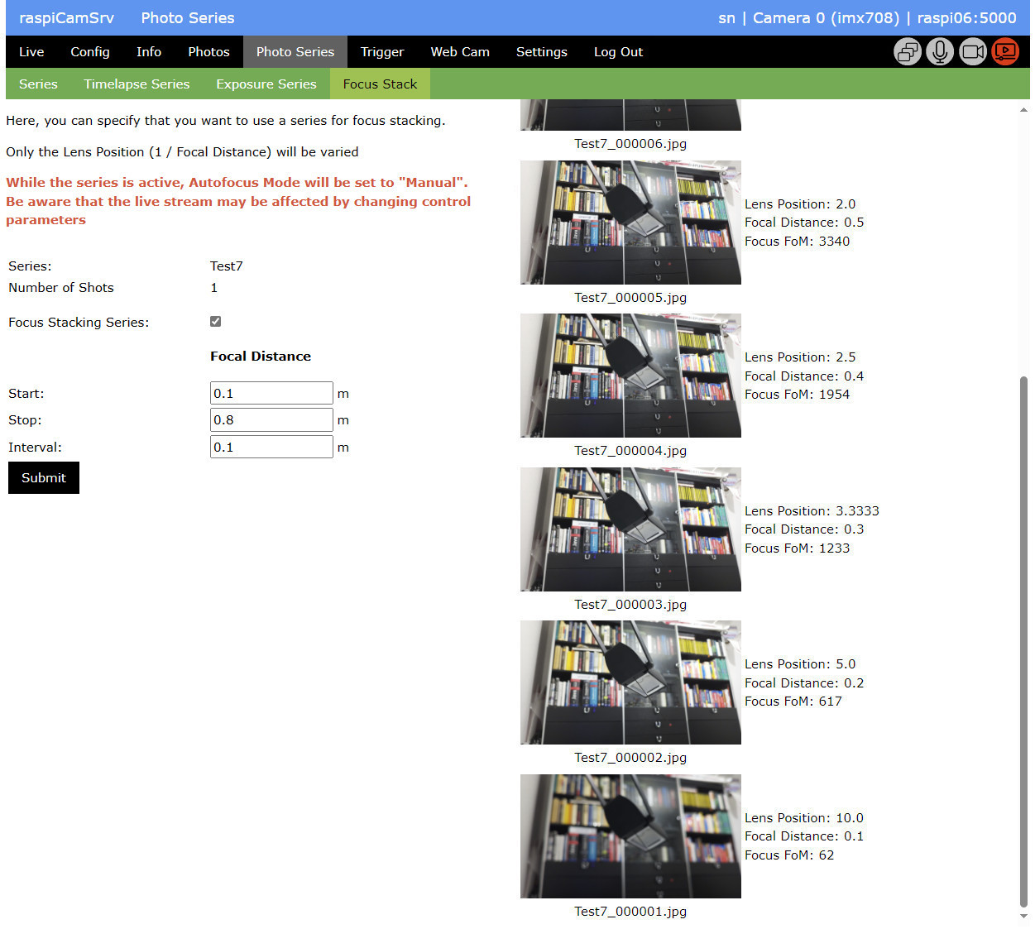Open the Timelapse Series tab
The height and width of the screenshot is (929, 1035).
[137, 84]
